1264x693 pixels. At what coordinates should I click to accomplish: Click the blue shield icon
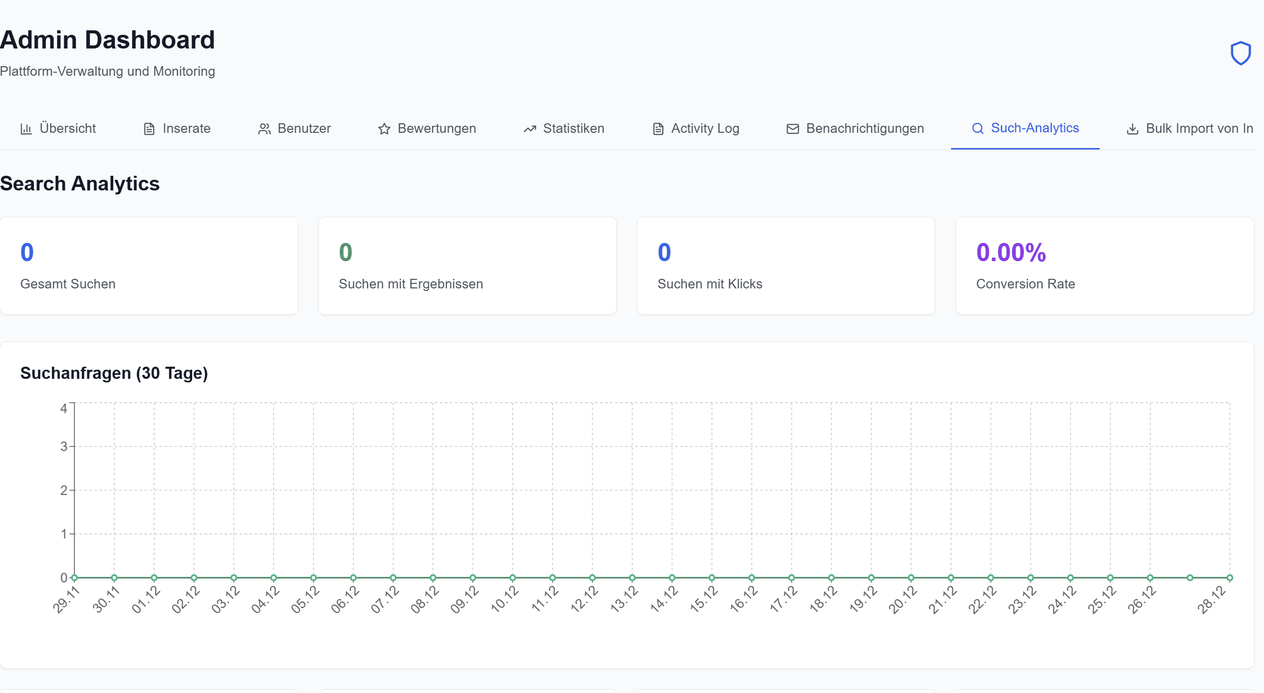(x=1240, y=53)
